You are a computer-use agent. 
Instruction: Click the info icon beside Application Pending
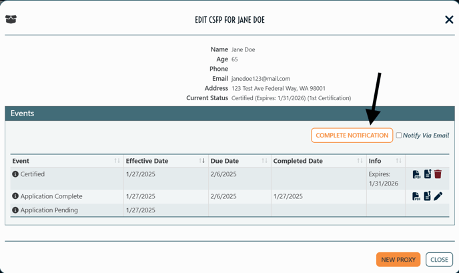[x=15, y=210]
